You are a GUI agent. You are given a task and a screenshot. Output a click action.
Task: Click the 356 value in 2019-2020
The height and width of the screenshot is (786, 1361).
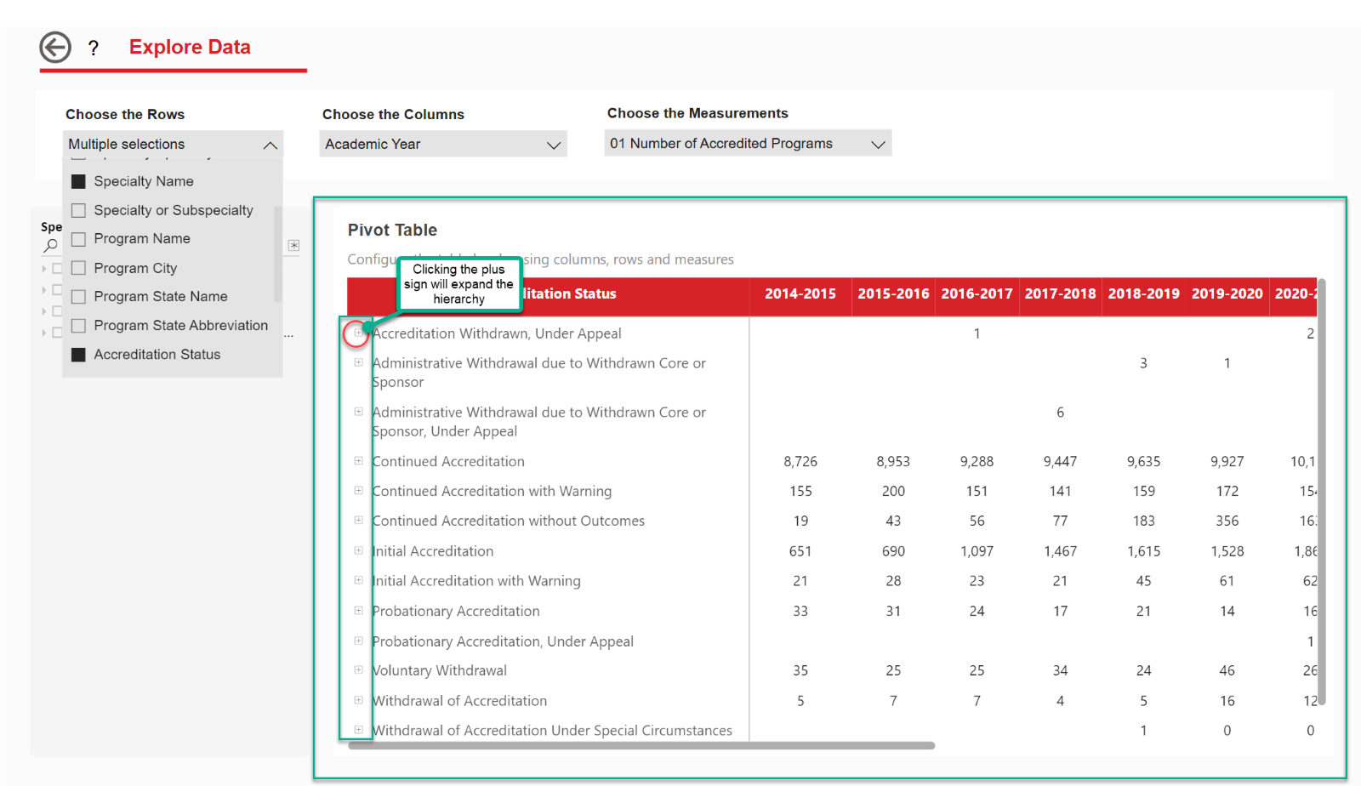(x=1227, y=521)
